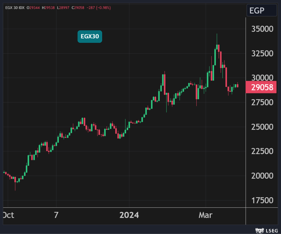281x234 pixels.
Task: Select the red 29058 current price tag
Action: tap(262, 88)
